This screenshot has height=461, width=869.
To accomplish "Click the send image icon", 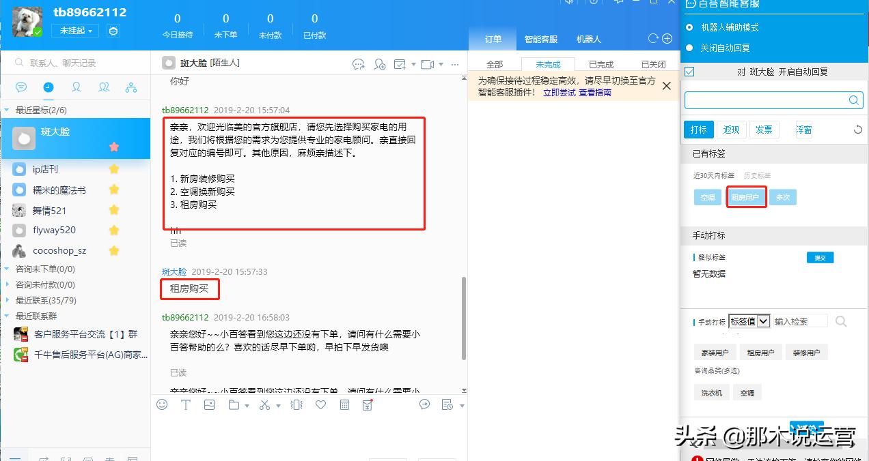I will tap(208, 404).
